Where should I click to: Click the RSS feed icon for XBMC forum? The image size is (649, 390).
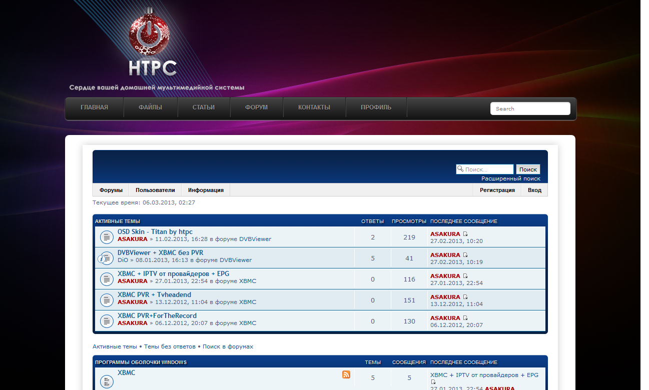[346, 374]
